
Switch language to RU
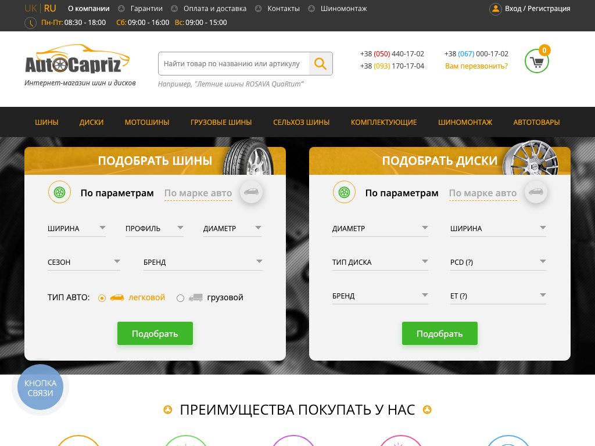pyautogui.click(x=50, y=8)
